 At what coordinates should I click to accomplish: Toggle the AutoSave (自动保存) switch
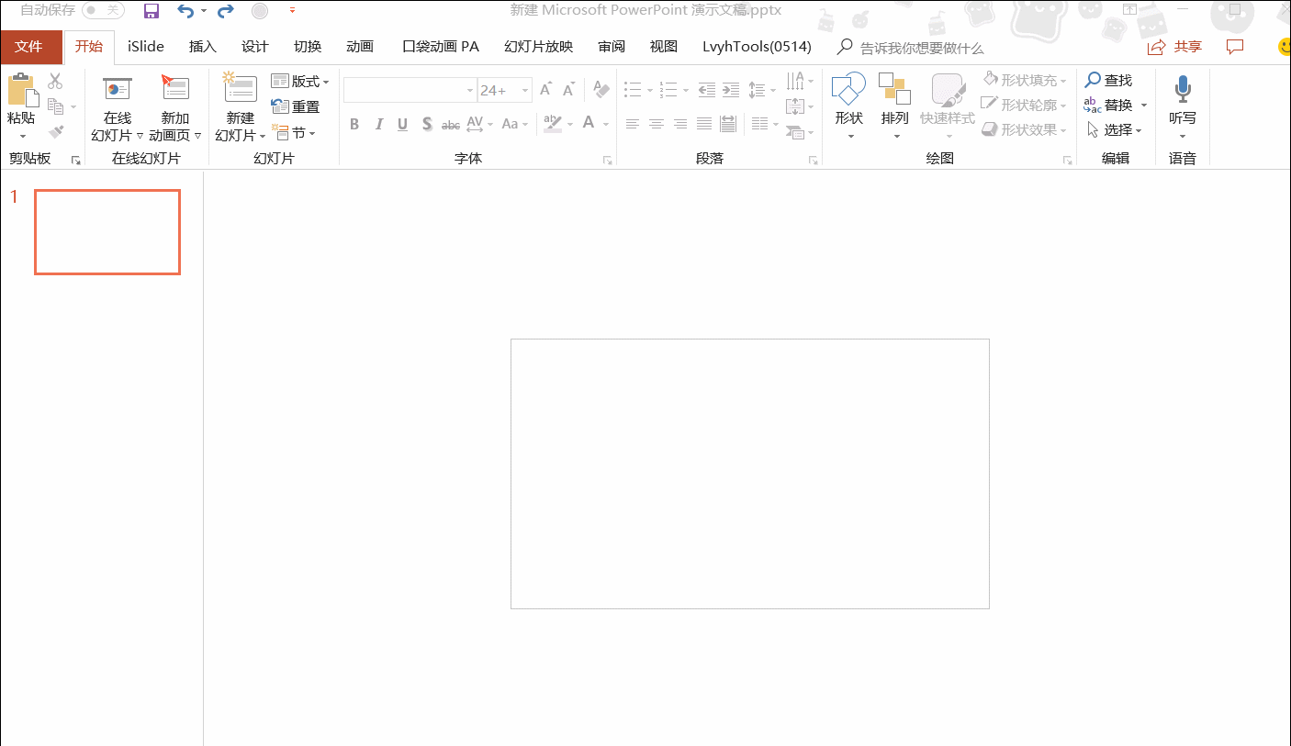[103, 10]
